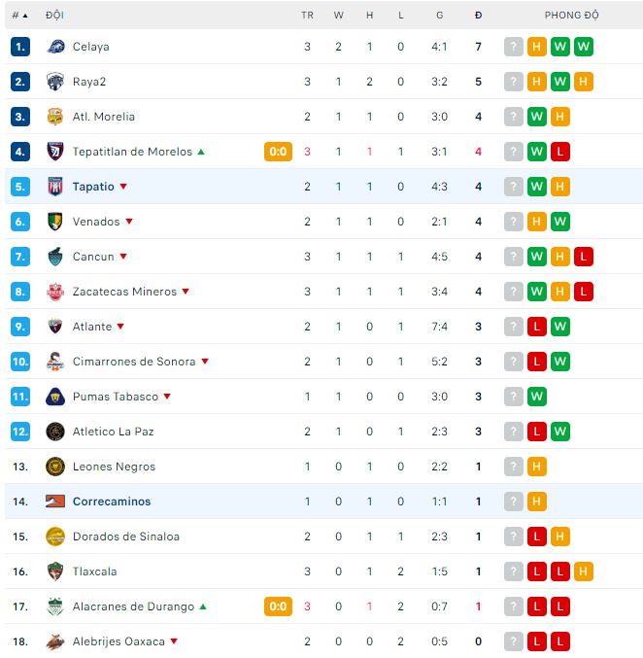This screenshot has width=643, height=658.
Task: Click the Pumas Tabasco logo
Action: tap(55, 397)
